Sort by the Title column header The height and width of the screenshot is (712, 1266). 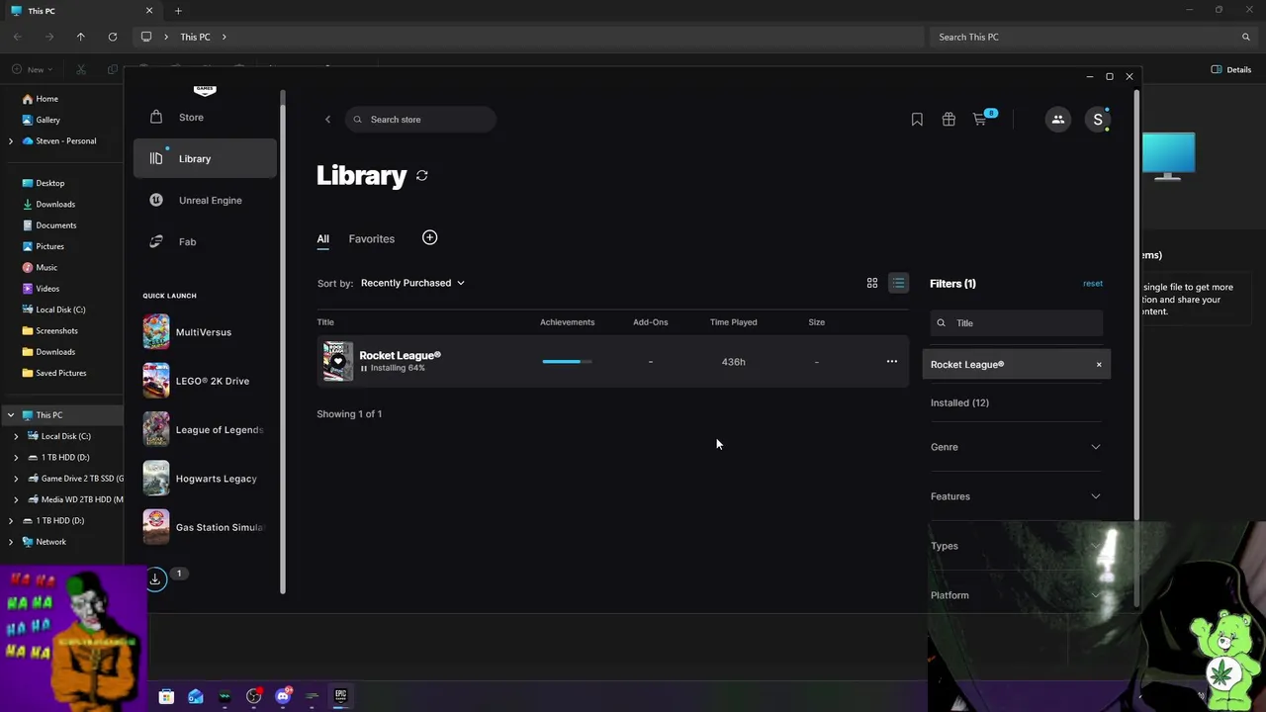325,322
